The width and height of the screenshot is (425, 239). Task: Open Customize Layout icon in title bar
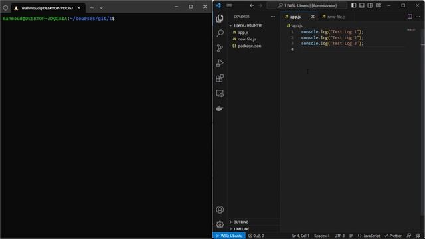(x=378, y=5)
